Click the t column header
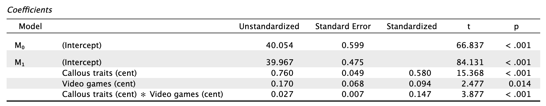Screen dimensions: 546x106 coord(469,27)
